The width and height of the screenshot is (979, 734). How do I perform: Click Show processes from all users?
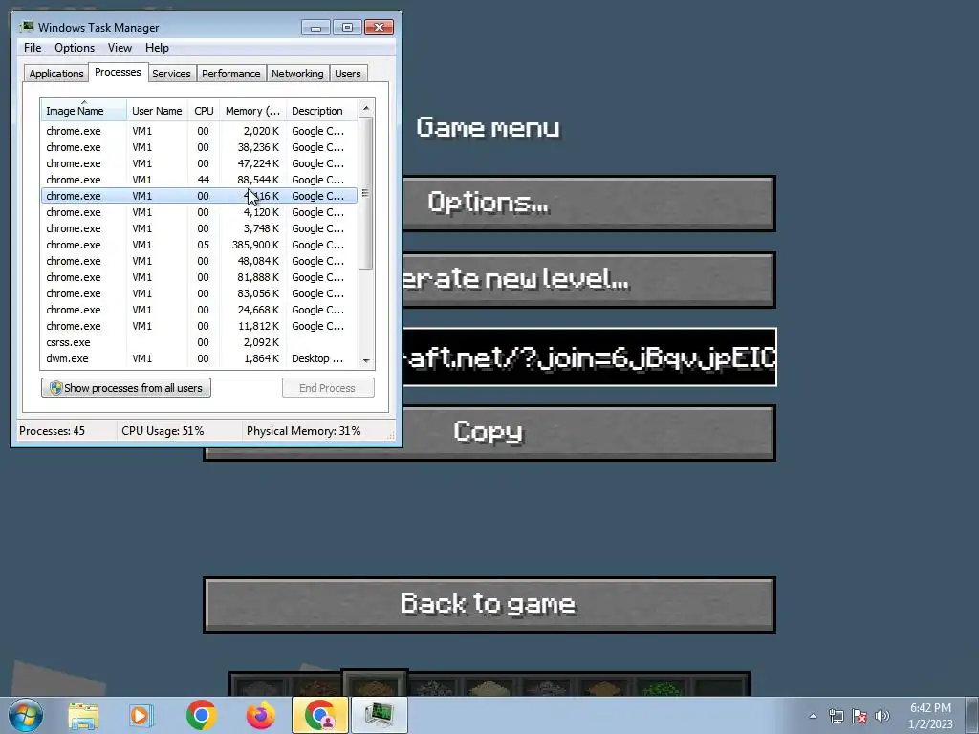click(x=126, y=388)
